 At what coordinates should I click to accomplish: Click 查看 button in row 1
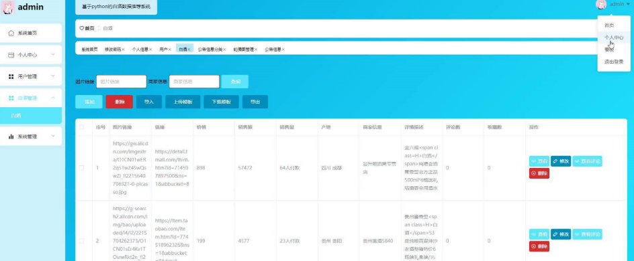[x=539, y=161]
